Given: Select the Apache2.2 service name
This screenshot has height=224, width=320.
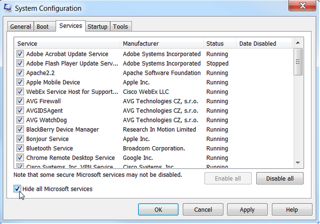Looking at the screenshot, I should coord(40,73).
